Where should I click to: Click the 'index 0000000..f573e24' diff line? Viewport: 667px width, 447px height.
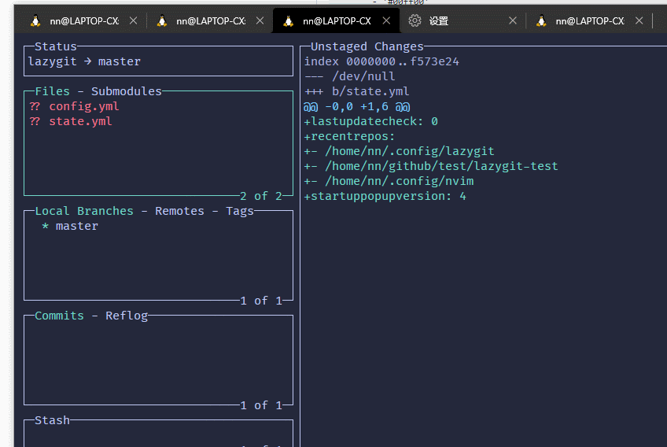(x=381, y=61)
